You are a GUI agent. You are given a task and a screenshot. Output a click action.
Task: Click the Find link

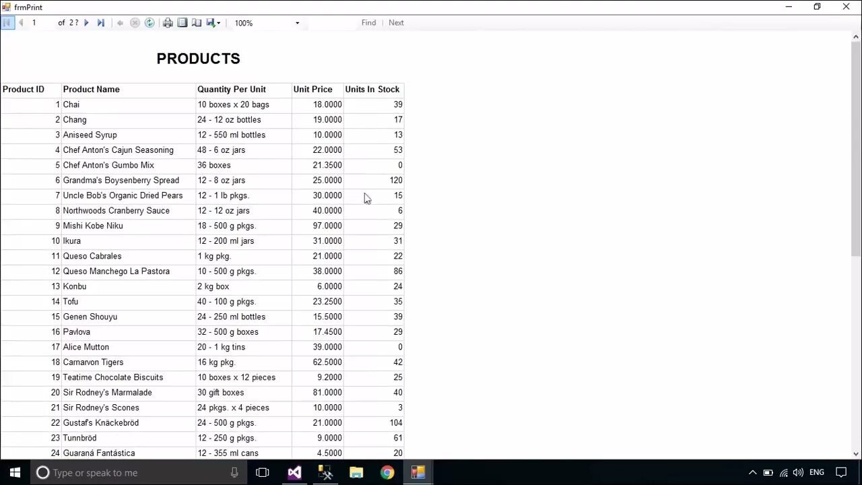(368, 23)
